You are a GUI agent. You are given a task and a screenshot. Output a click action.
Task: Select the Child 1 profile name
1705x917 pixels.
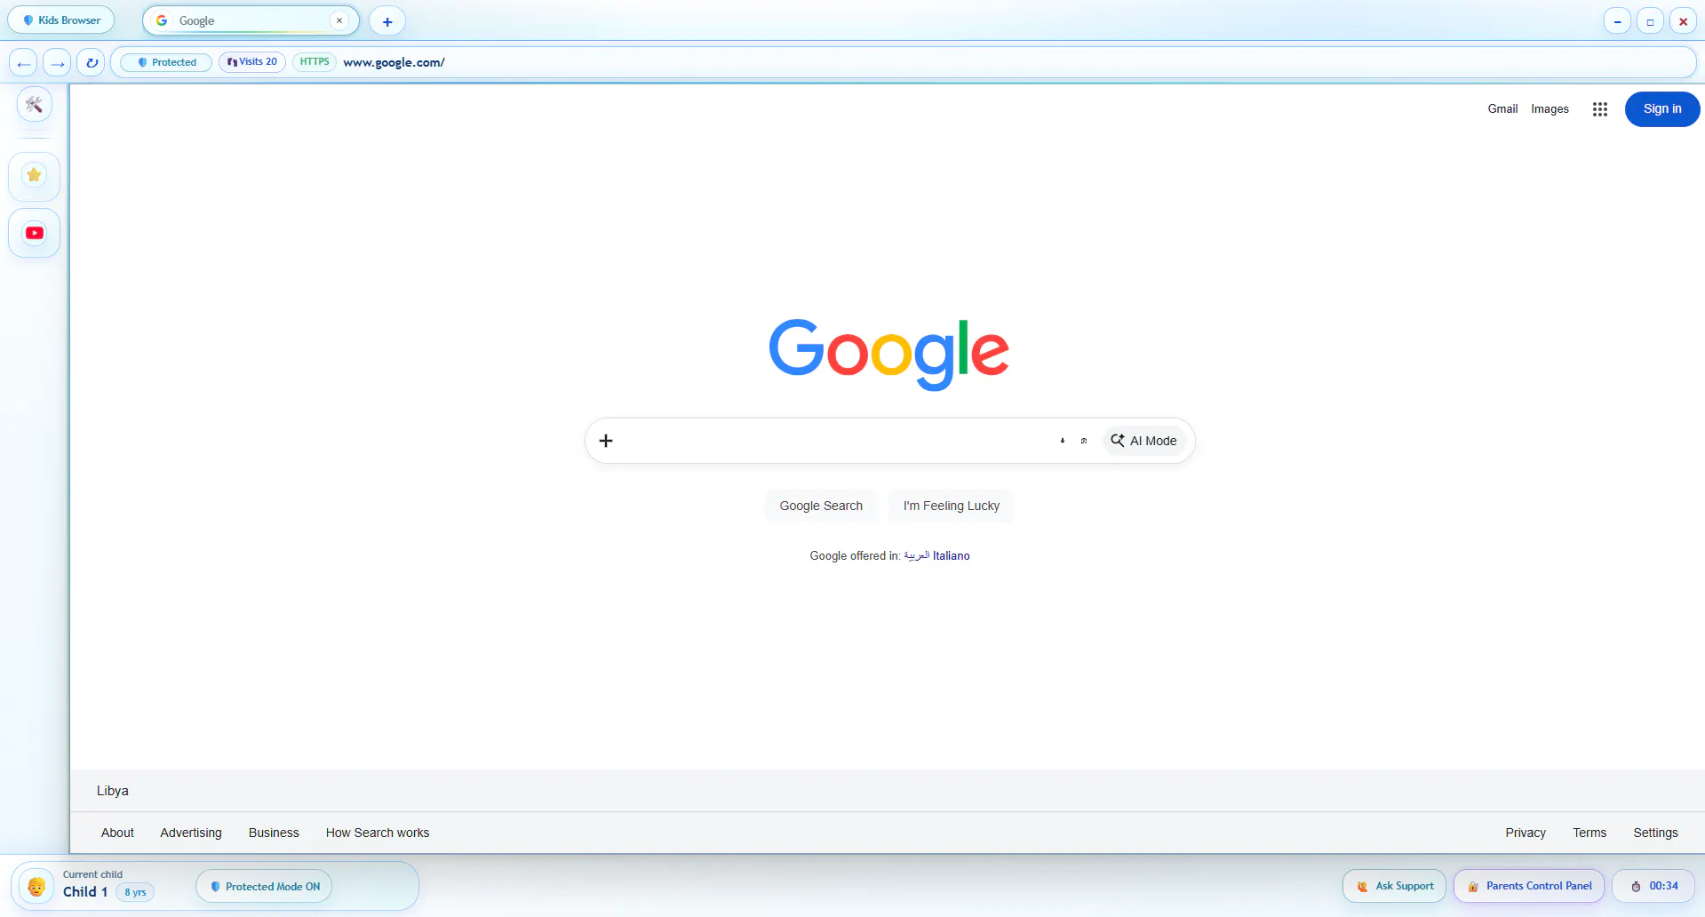[85, 891]
